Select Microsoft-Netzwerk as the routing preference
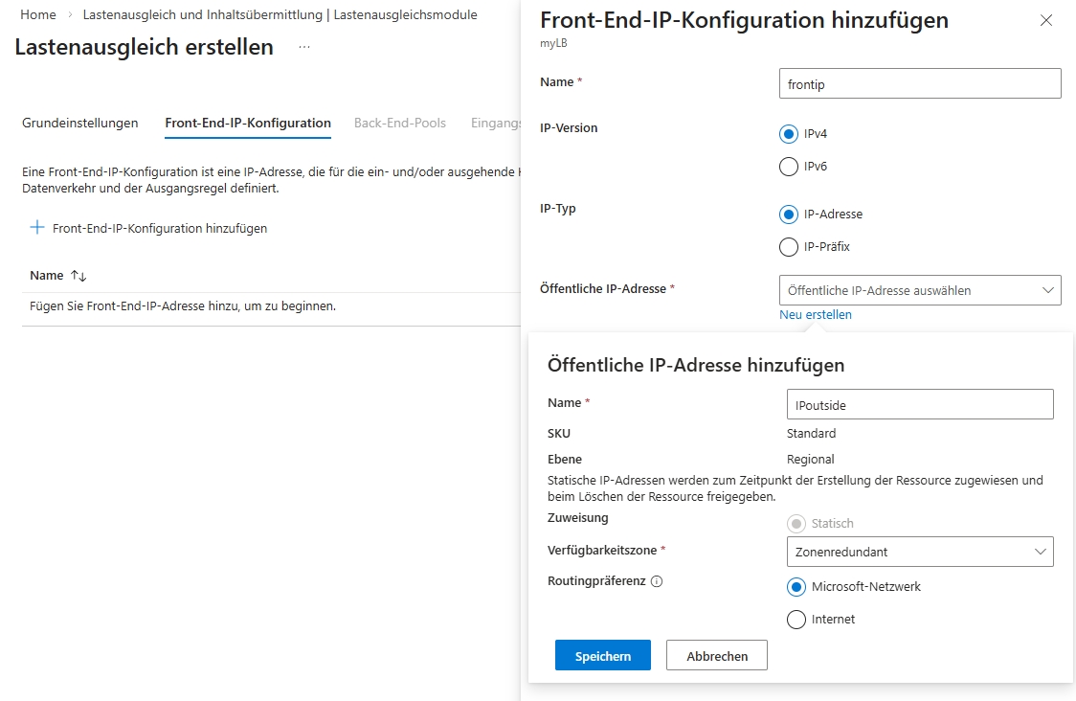 [x=796, y=587]
